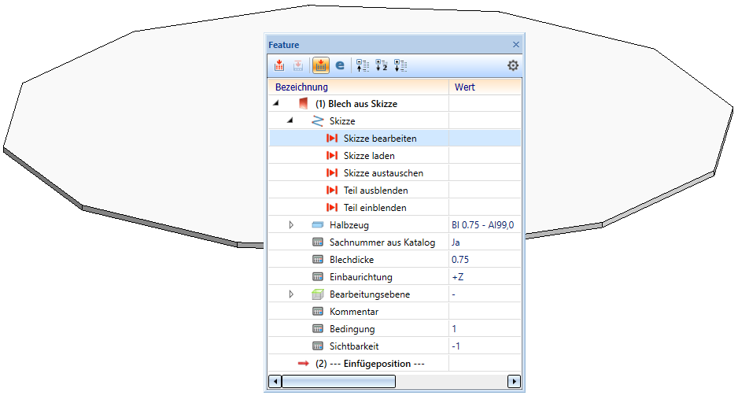Screen dimensions: 738x396
Task: Click the horizontal scrollbar right arrow
Action: point(514,381)
